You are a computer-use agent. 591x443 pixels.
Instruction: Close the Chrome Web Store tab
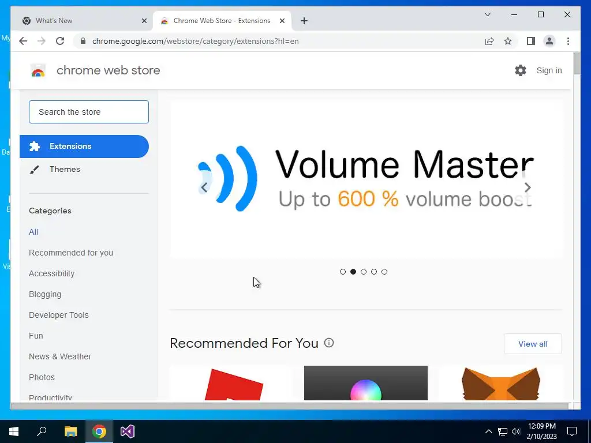click(x=282, y=21)
